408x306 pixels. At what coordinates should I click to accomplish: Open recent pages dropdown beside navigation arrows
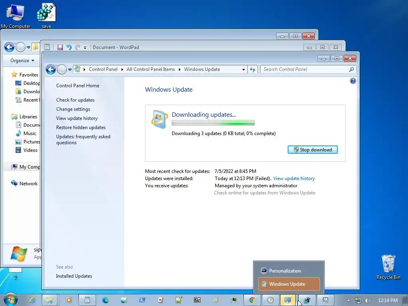tap(70, 70)
